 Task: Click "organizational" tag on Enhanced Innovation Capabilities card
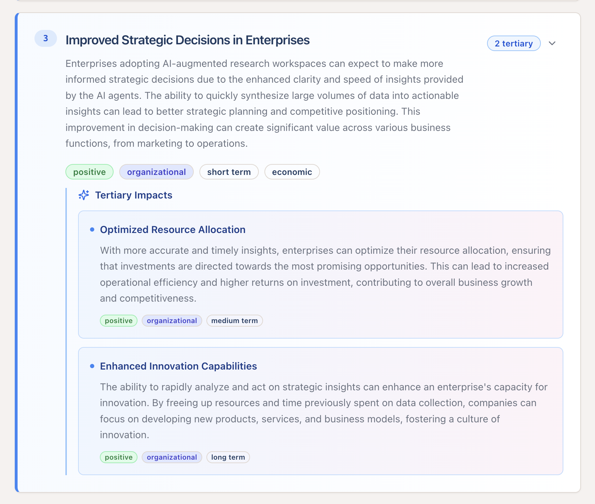tap(172, 457)
